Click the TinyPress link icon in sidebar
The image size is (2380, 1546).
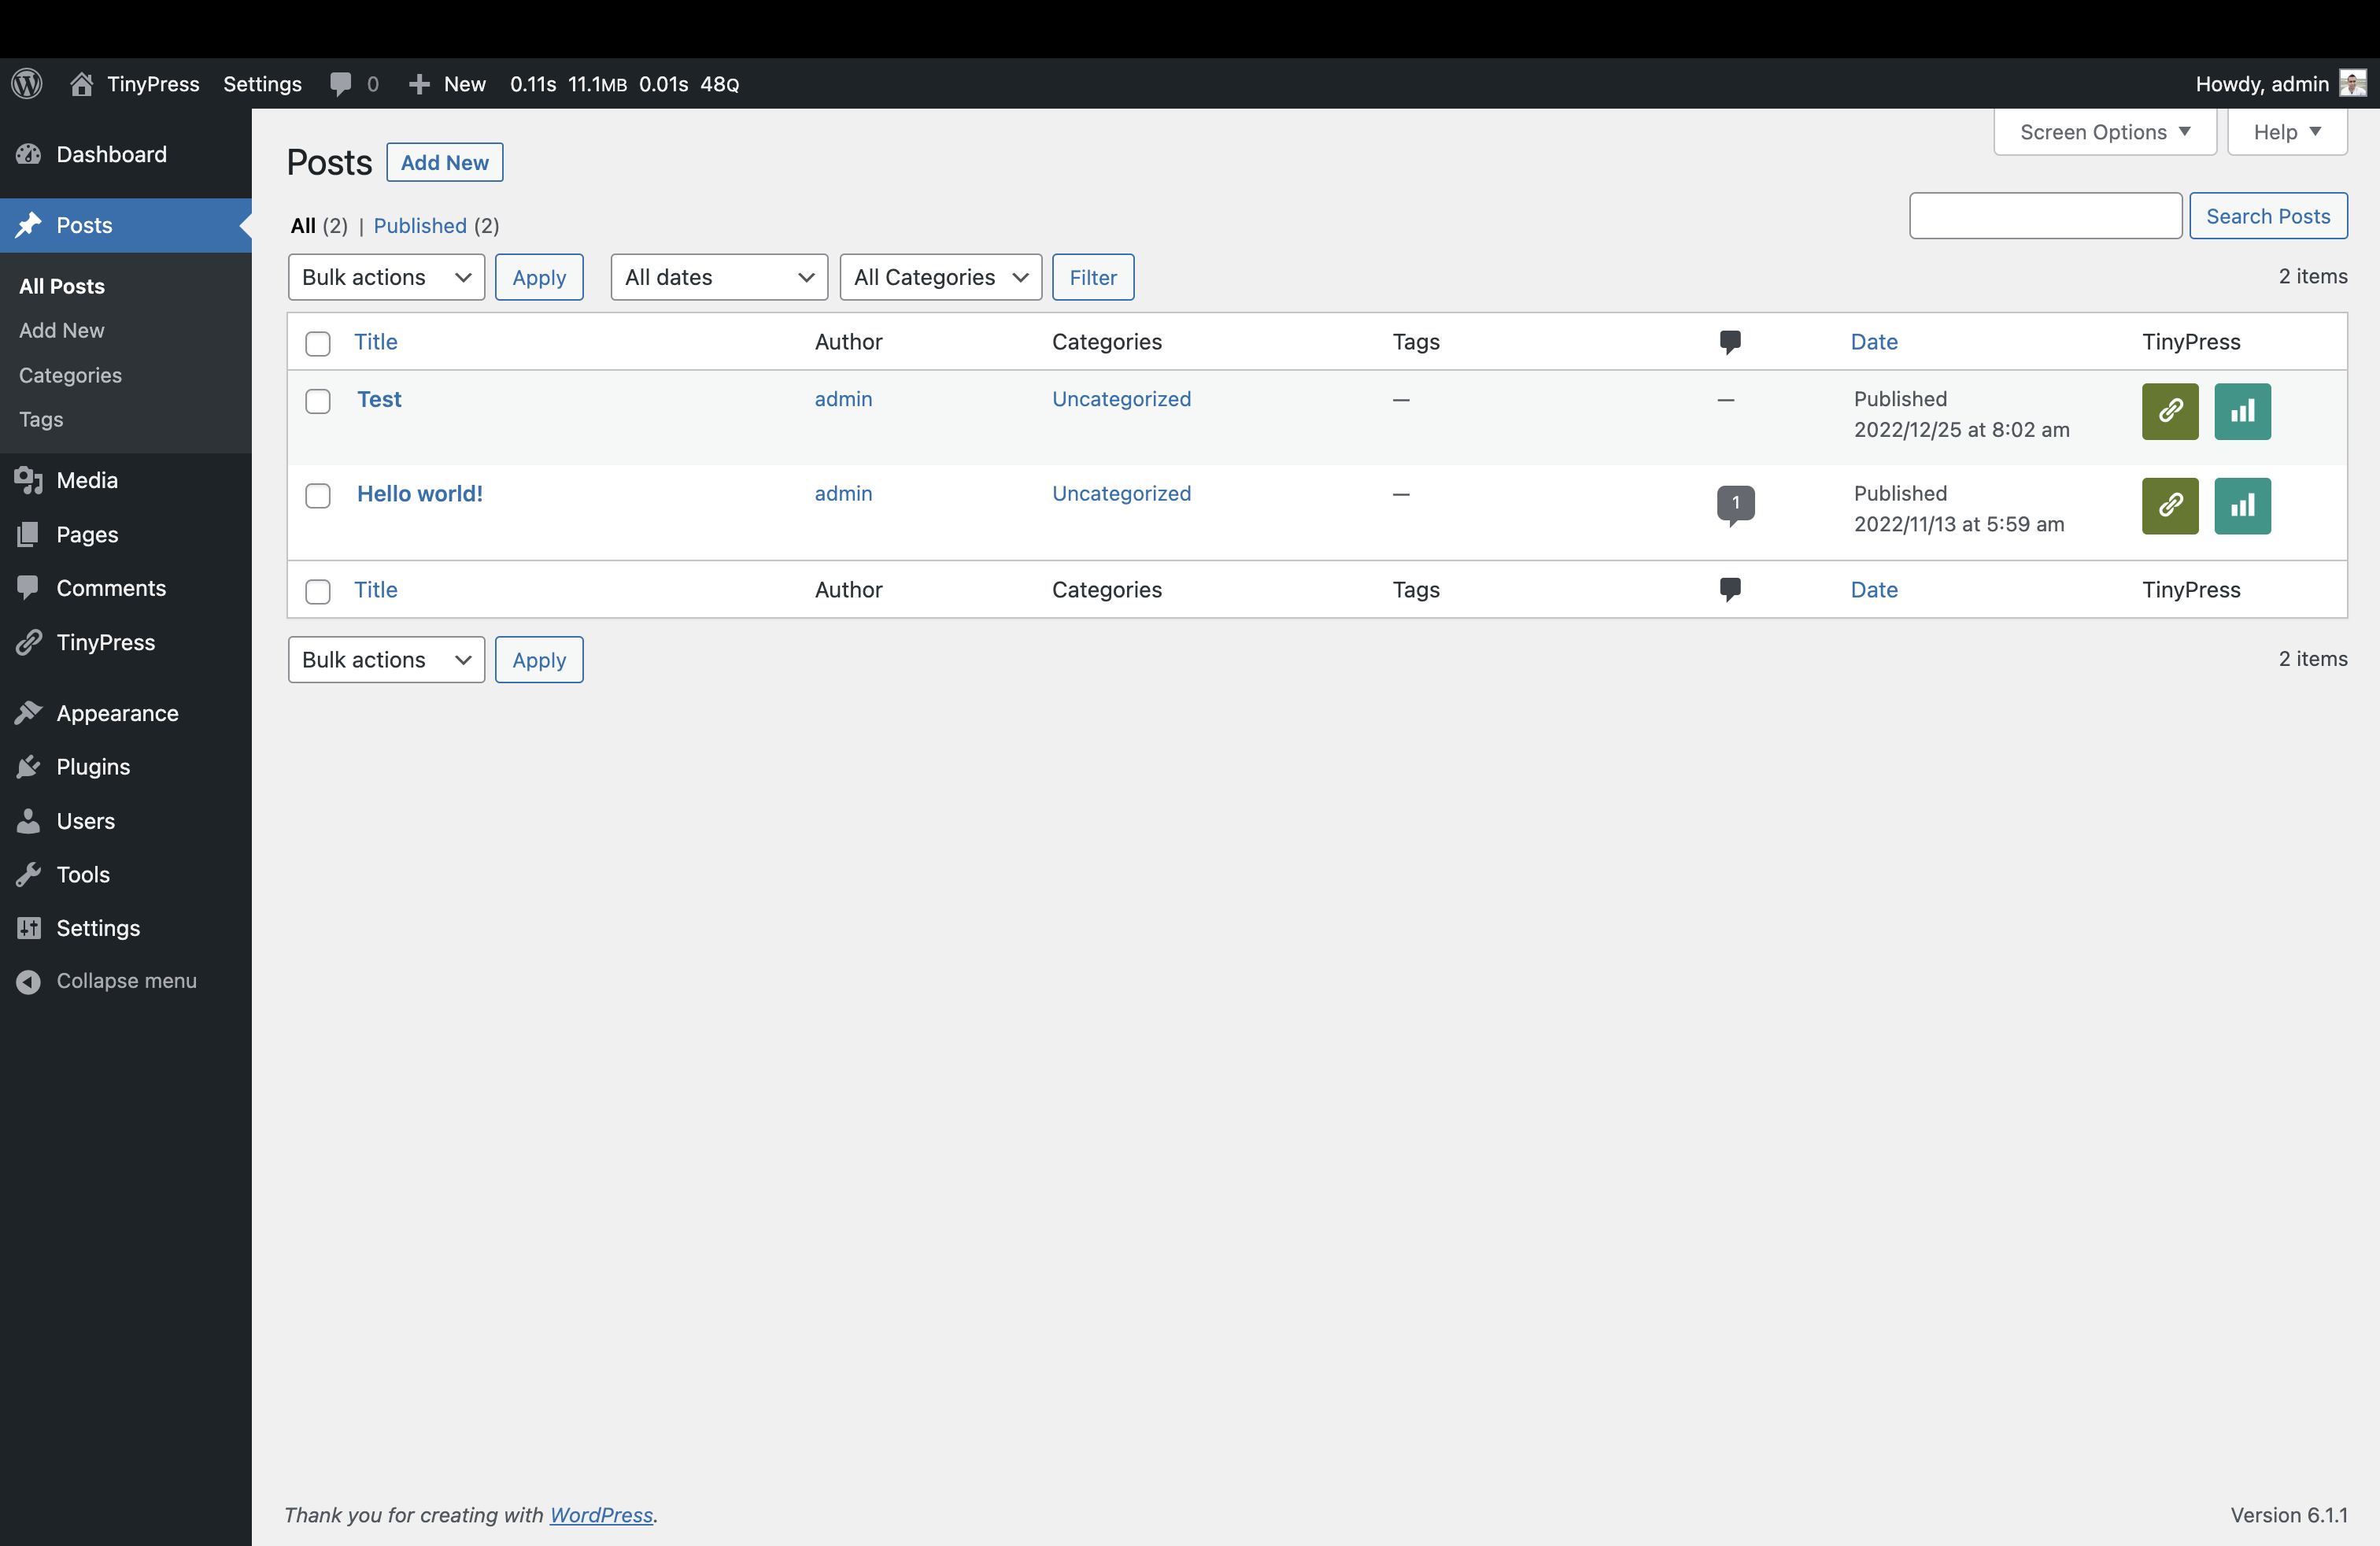pyautogui.click(x=28, y=642)
